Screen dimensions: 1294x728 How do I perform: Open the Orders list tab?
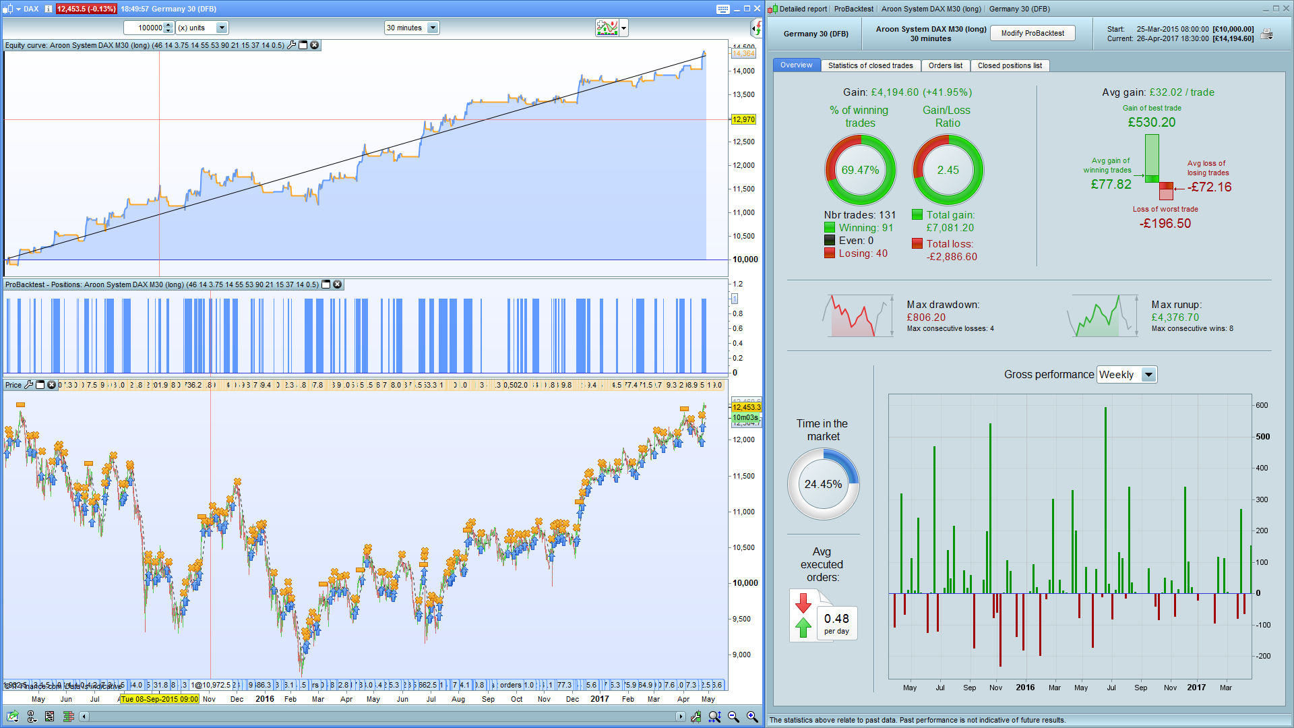945,65
